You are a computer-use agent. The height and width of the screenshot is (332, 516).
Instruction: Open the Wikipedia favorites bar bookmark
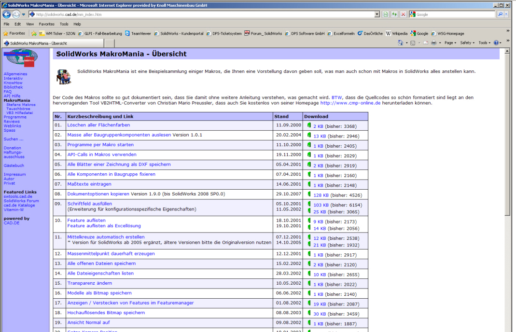(396, 33)
